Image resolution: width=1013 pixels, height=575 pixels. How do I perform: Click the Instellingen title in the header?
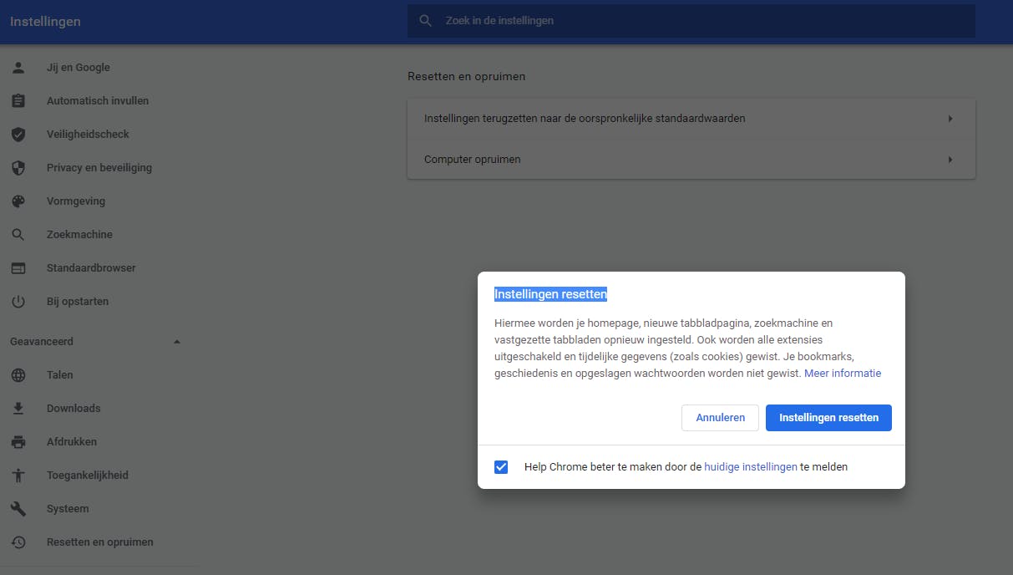click(x=45, y=22)
